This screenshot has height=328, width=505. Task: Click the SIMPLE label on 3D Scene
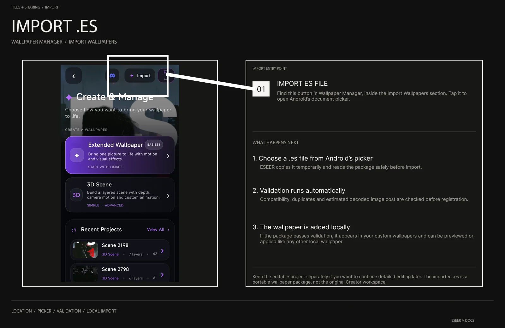[93, 205]
